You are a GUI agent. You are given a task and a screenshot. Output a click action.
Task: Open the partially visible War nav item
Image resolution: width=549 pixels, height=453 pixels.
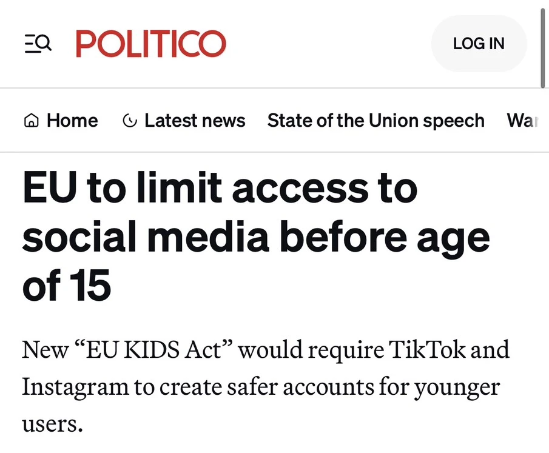(x=522, y=121)
